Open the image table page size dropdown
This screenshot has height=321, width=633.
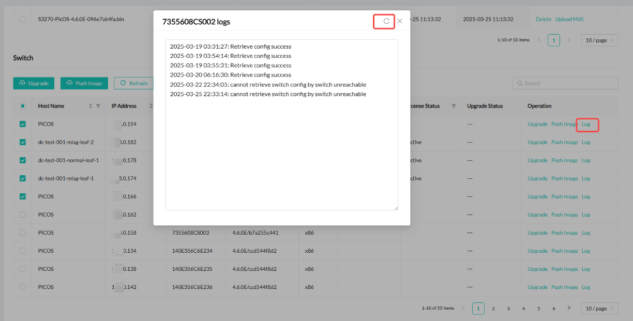tap(599, 40)
